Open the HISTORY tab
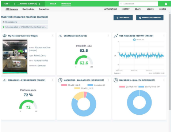 (x=126, y=9)
